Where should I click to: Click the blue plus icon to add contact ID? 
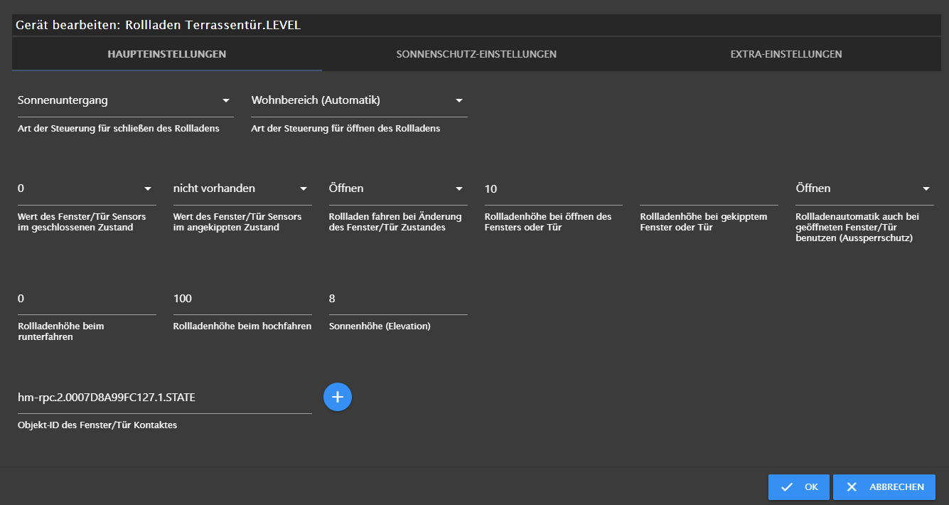338,397
